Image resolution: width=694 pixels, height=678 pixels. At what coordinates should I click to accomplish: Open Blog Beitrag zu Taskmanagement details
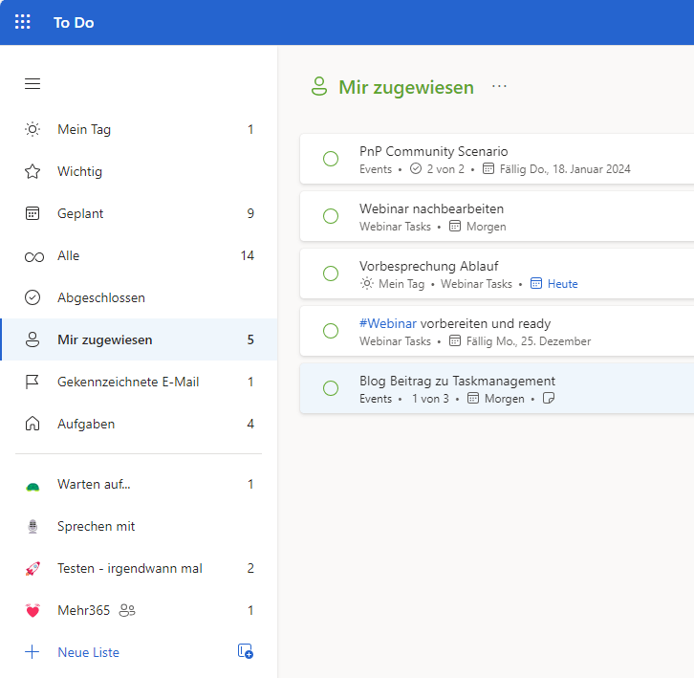pyautogui.click(x=497, y=388)
